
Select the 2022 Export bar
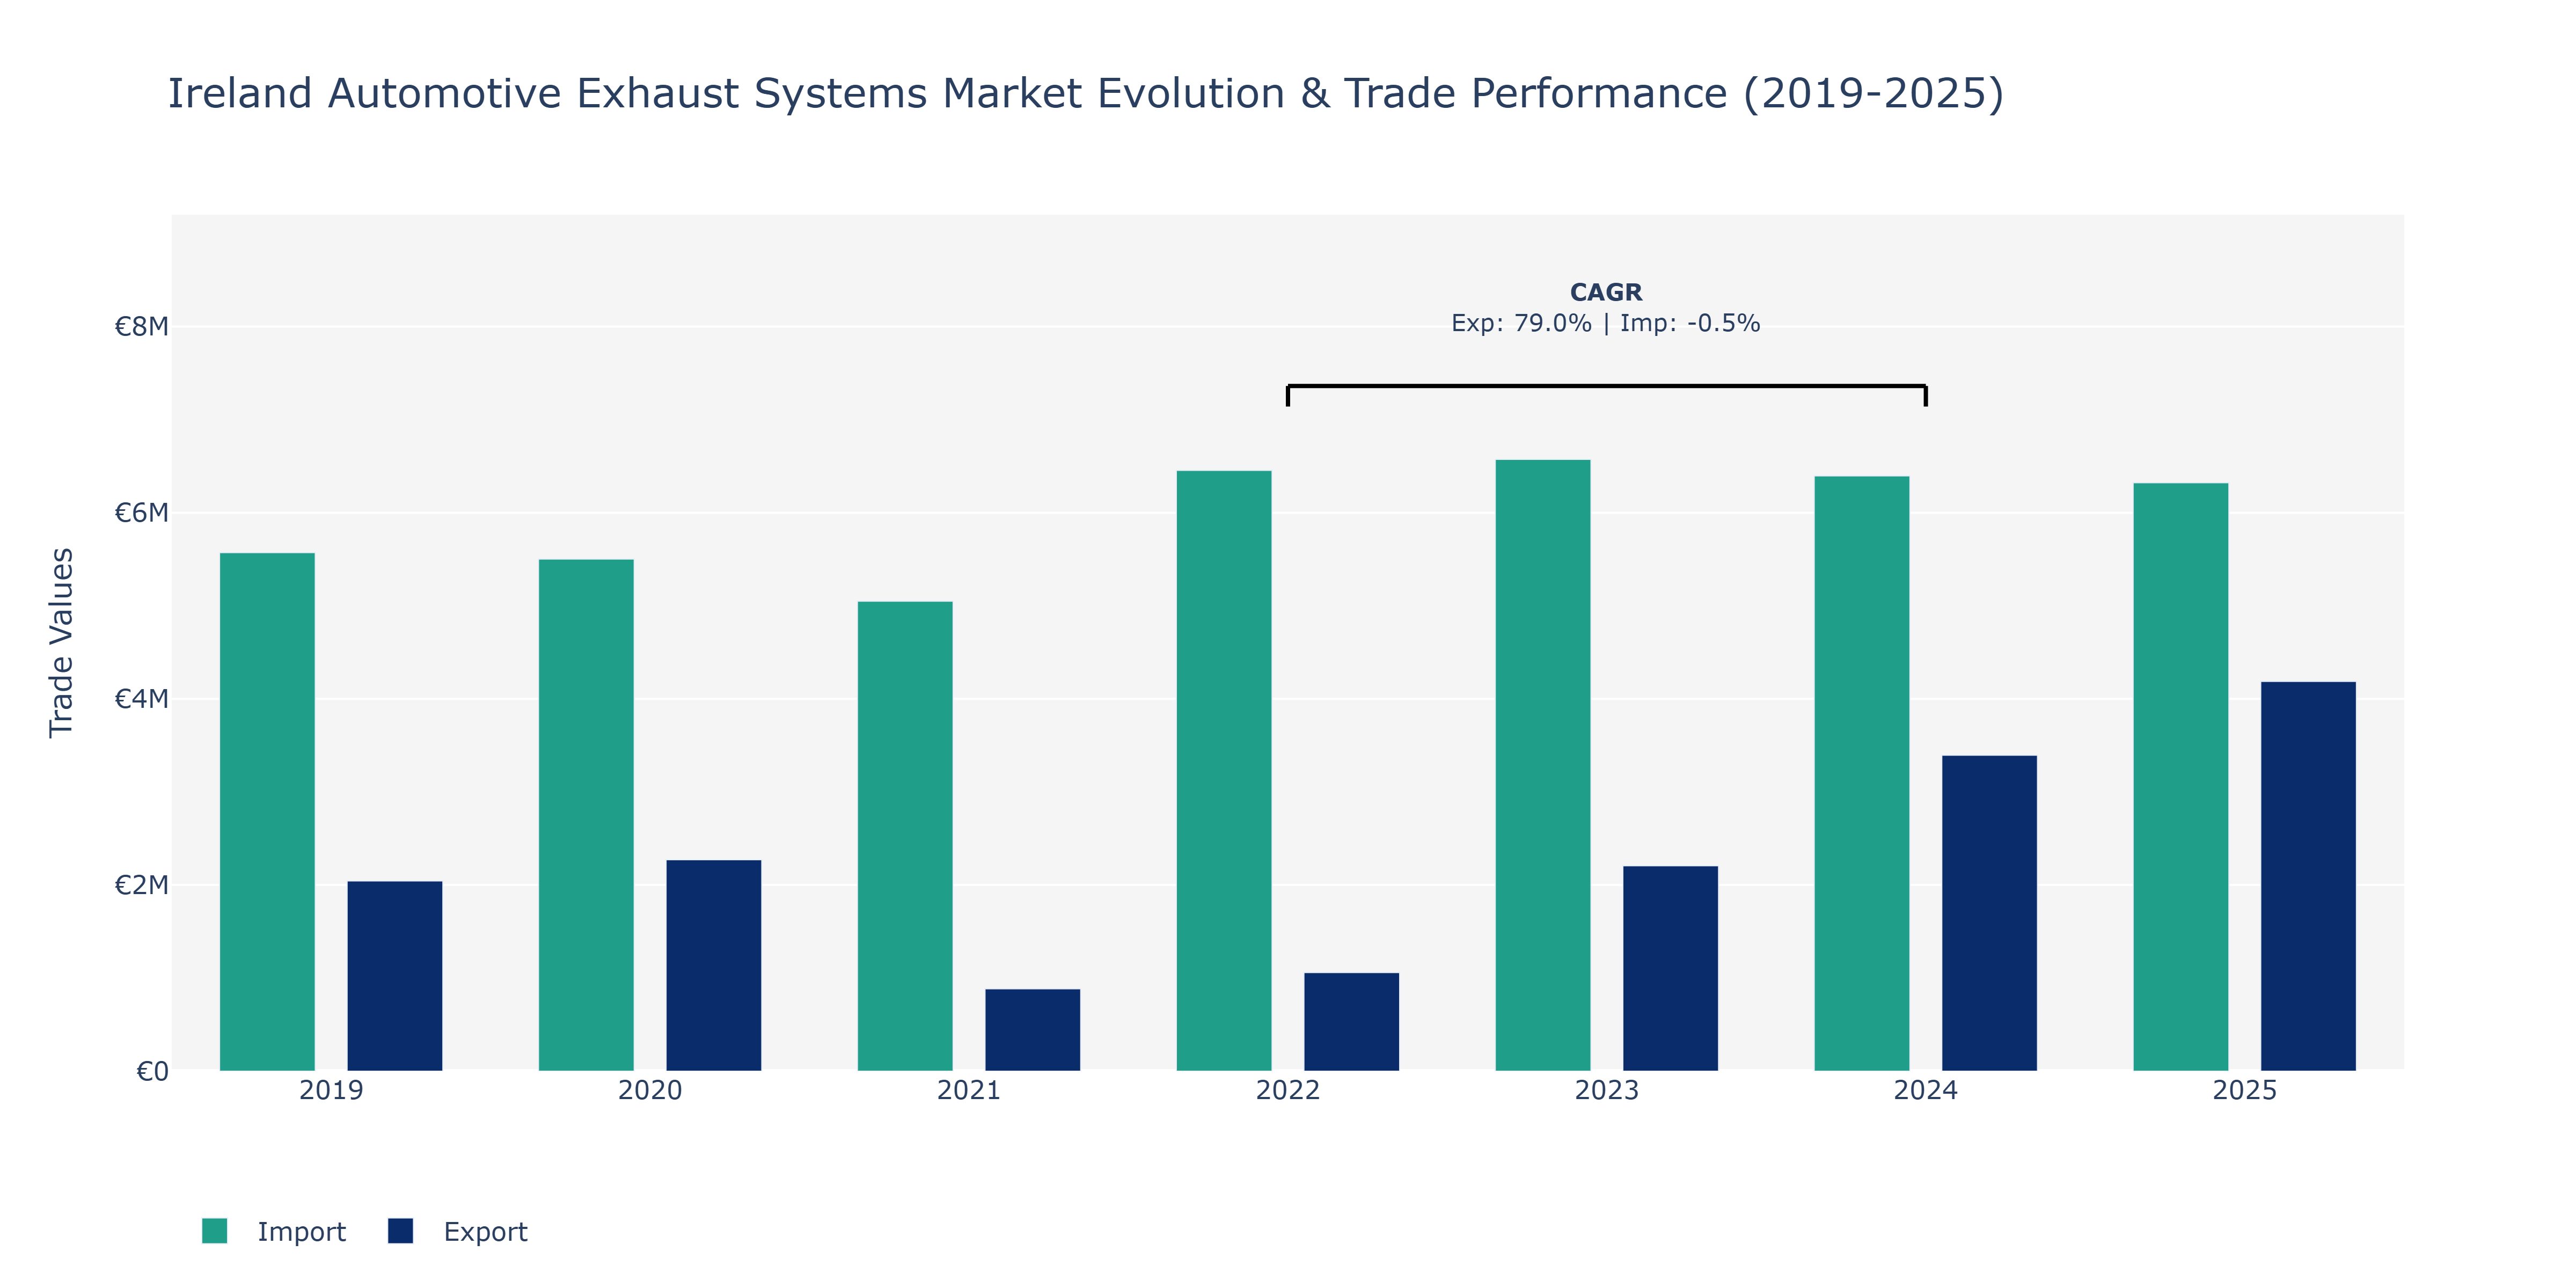click(x=1352, y=1022)
